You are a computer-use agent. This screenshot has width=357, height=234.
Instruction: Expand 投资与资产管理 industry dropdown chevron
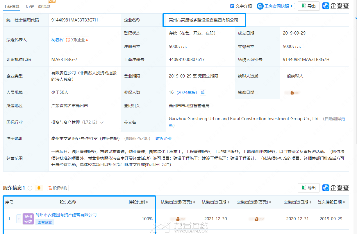(101, 123)
